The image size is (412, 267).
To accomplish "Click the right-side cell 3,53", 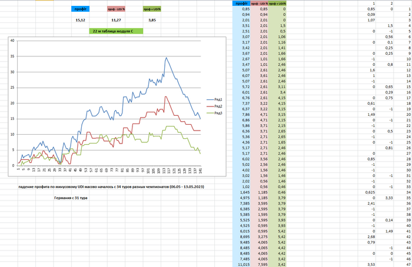I will tap(367, 265).
